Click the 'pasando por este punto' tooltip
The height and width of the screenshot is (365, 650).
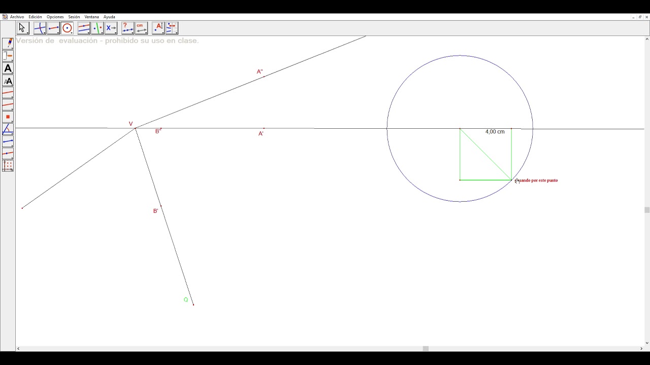(537, 180)
